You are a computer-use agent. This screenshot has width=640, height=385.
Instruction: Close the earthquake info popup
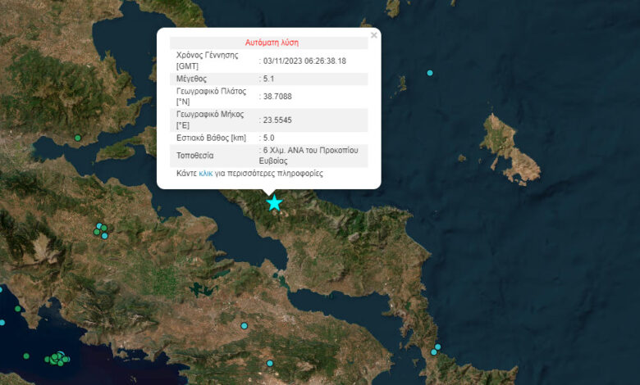[374, 35]
